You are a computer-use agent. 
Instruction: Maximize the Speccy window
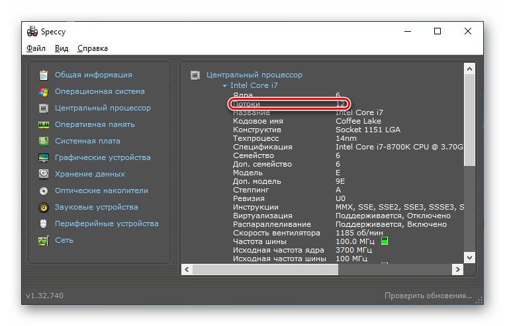[x=437, y=31]
